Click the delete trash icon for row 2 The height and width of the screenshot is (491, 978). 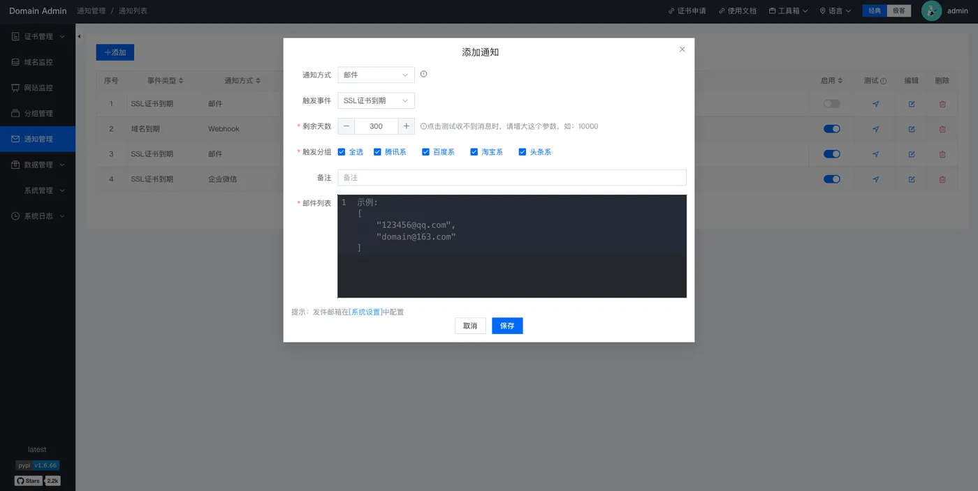point(942,129)
